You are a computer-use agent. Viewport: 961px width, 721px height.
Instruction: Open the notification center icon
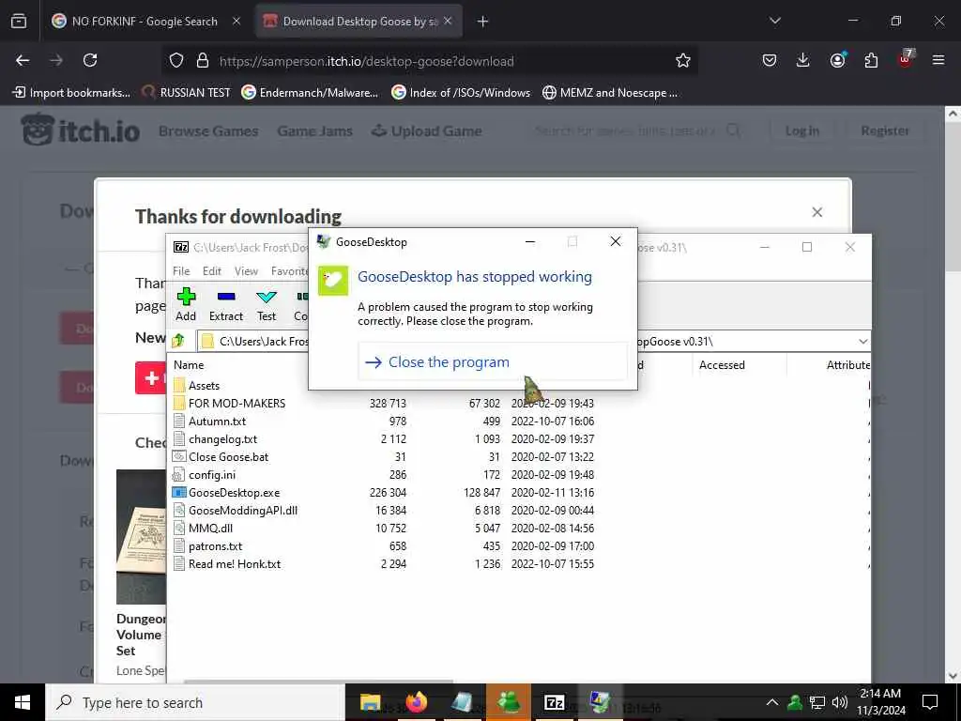[x=930, y=702]
